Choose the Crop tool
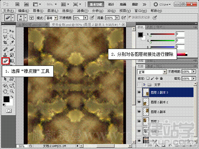199x149 pixels. [x=5, y=42]
